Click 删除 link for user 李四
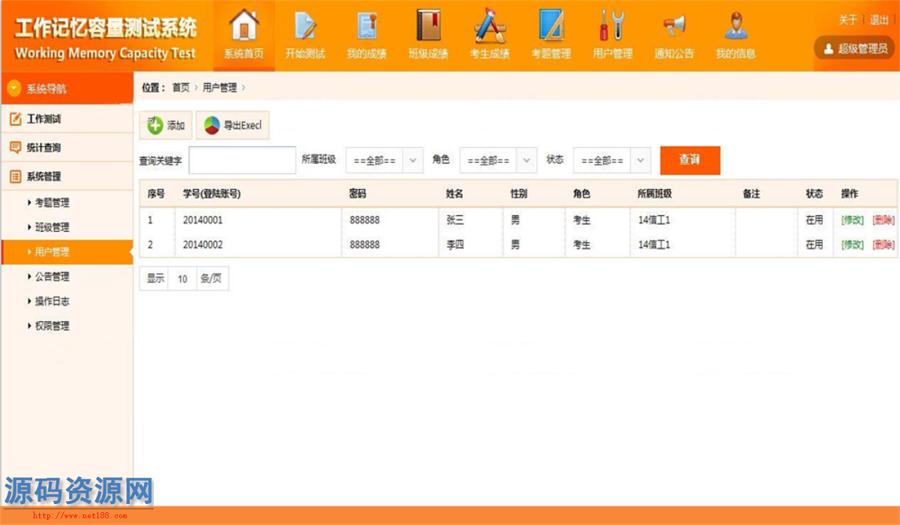Screen dimensions: 900x525 [x=883, y=244]
